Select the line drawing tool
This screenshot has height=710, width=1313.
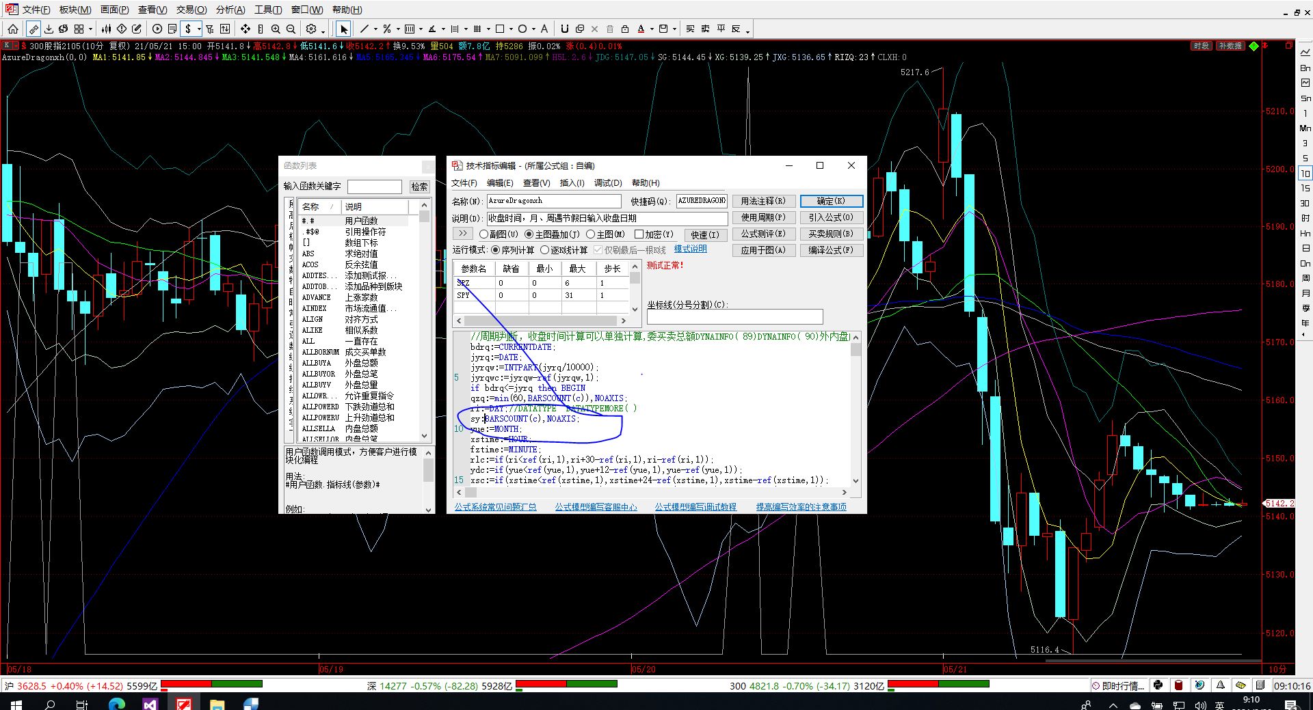364,29
